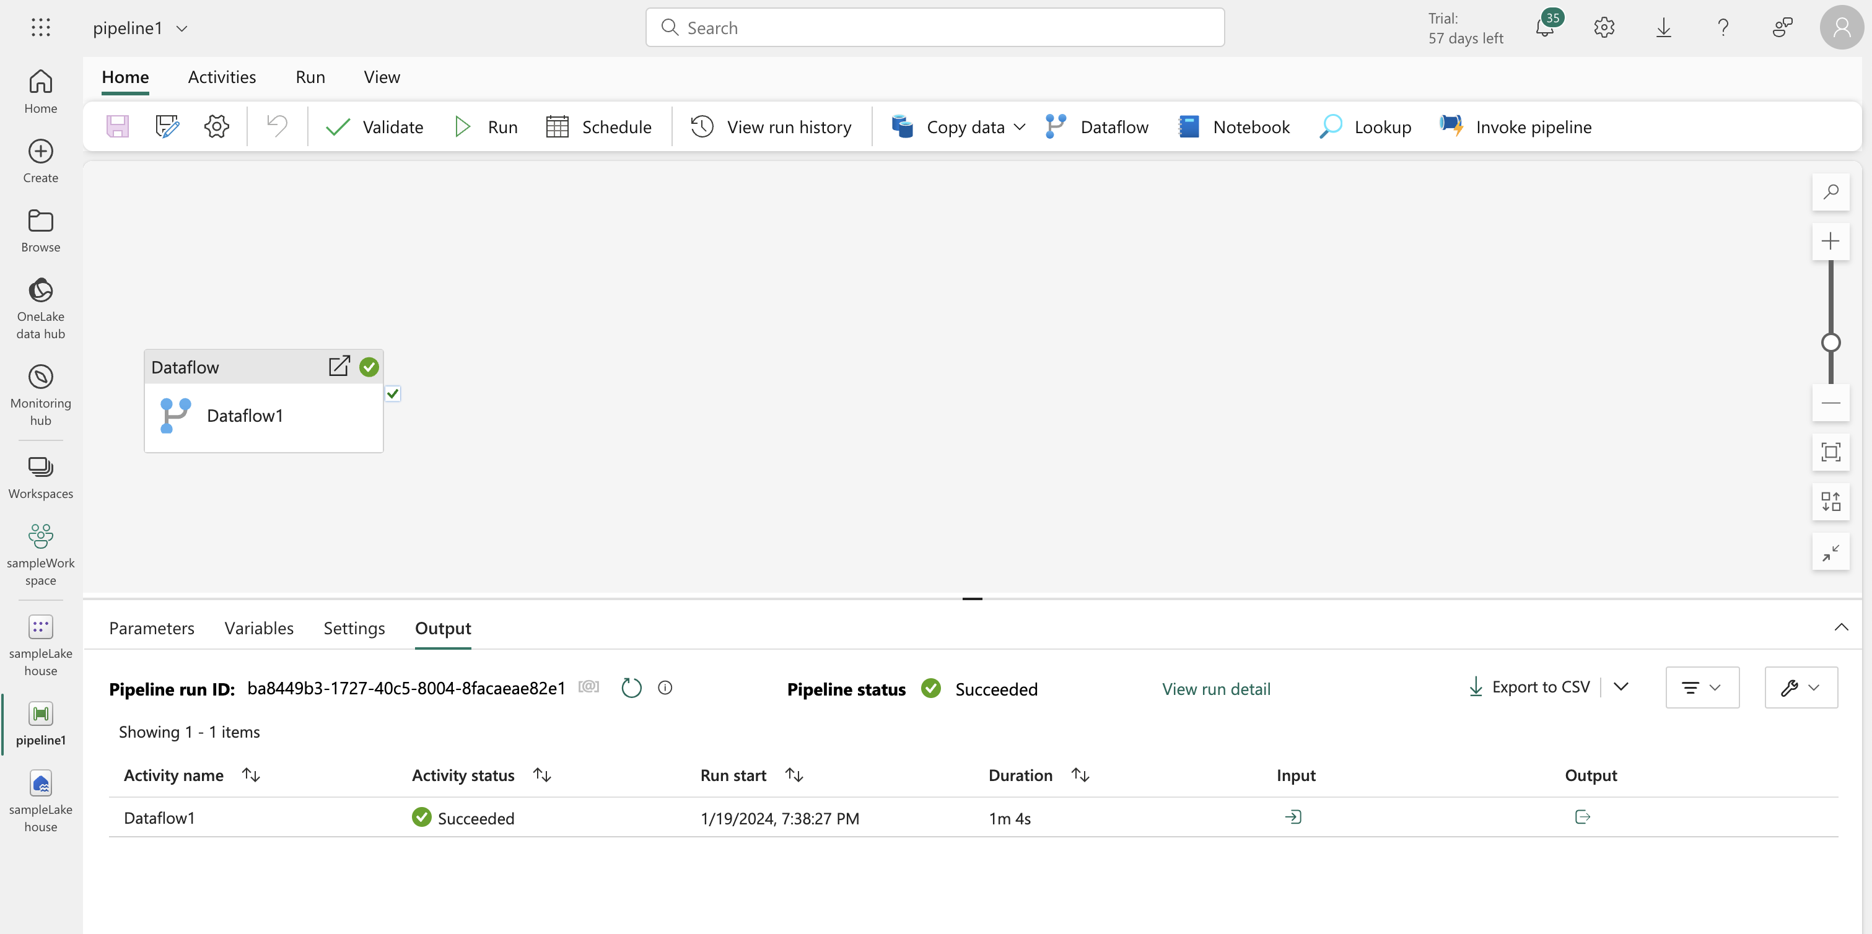The height and width of the screenshot is (934, 1872).
Task: Open the Copy data dropdown arrow
Action: tap(1020, 126)
